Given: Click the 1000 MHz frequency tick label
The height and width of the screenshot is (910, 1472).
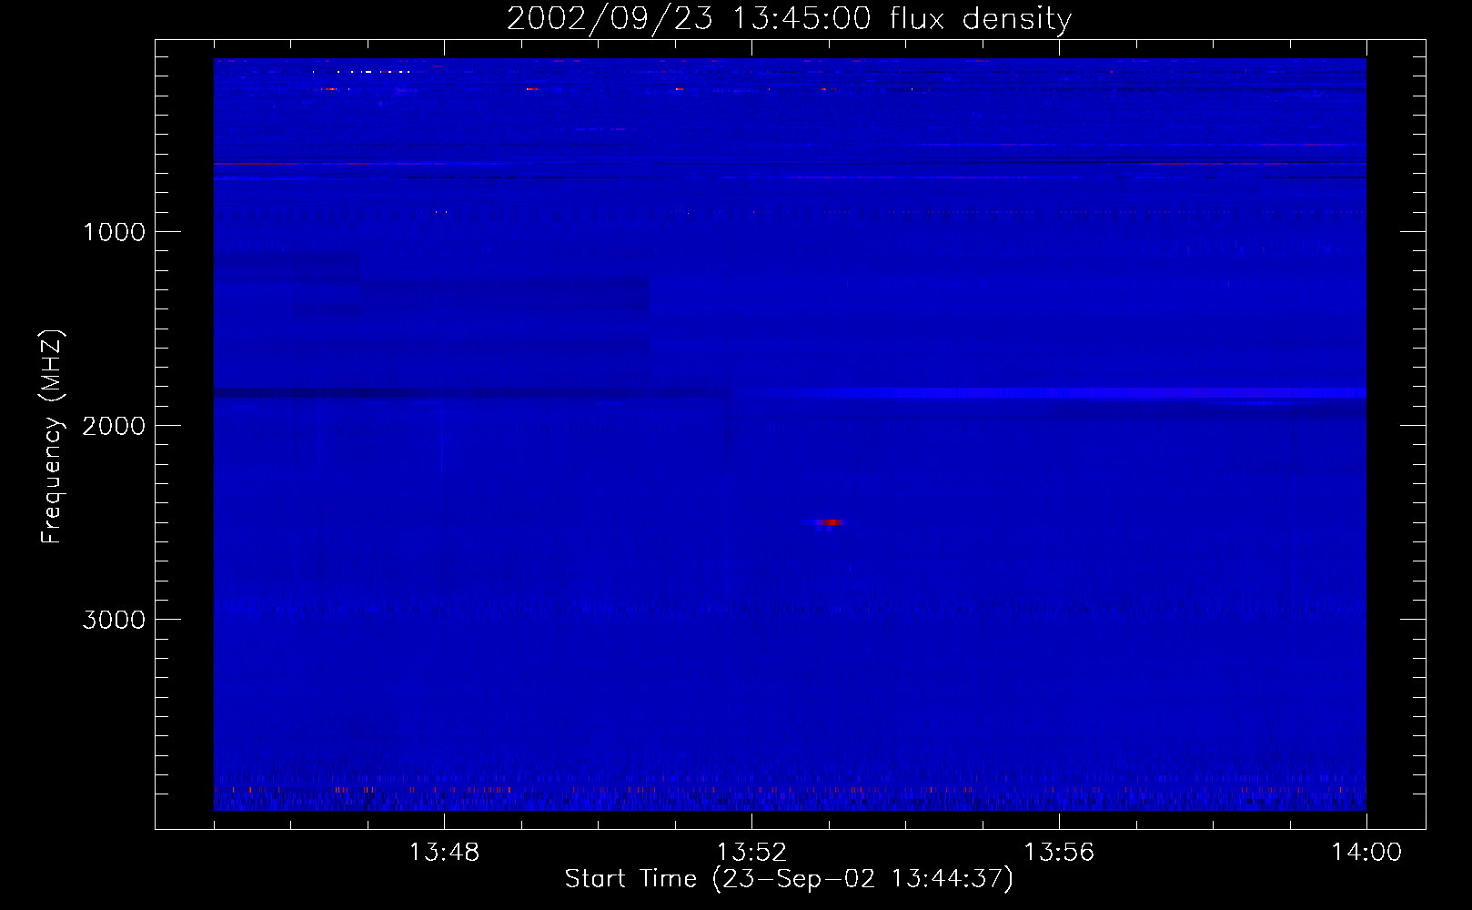Looking at the screenshot, I should click(x=114, y=232).
